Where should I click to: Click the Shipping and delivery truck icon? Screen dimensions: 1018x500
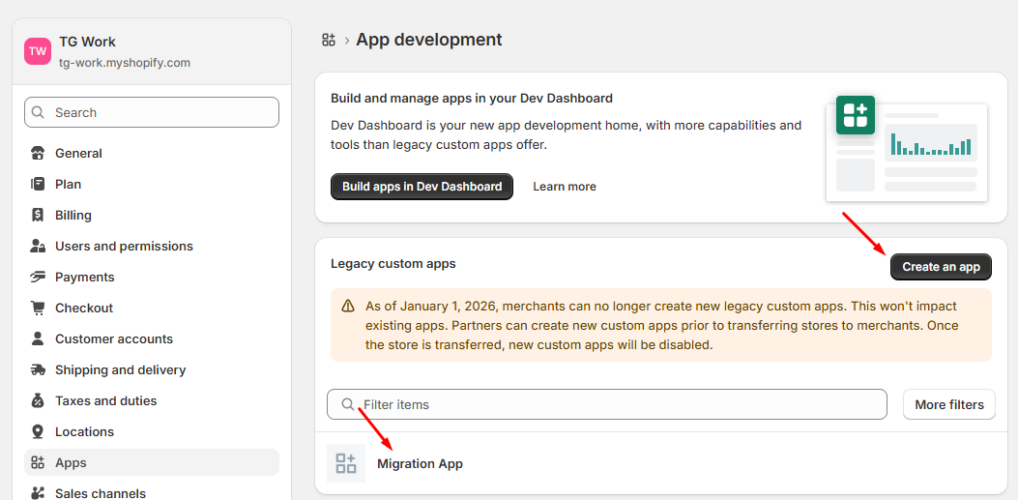coord(38,370)
